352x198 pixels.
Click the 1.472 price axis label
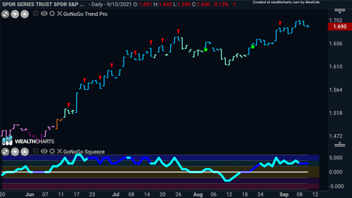point(335,136)
